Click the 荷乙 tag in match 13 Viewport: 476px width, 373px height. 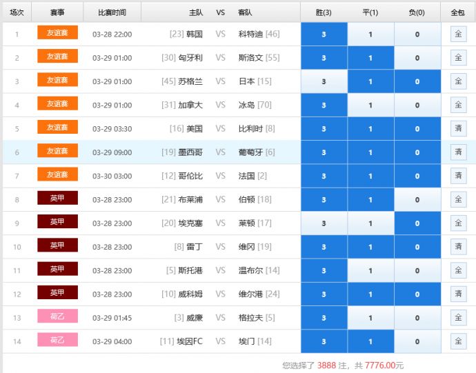click(57, 317)
